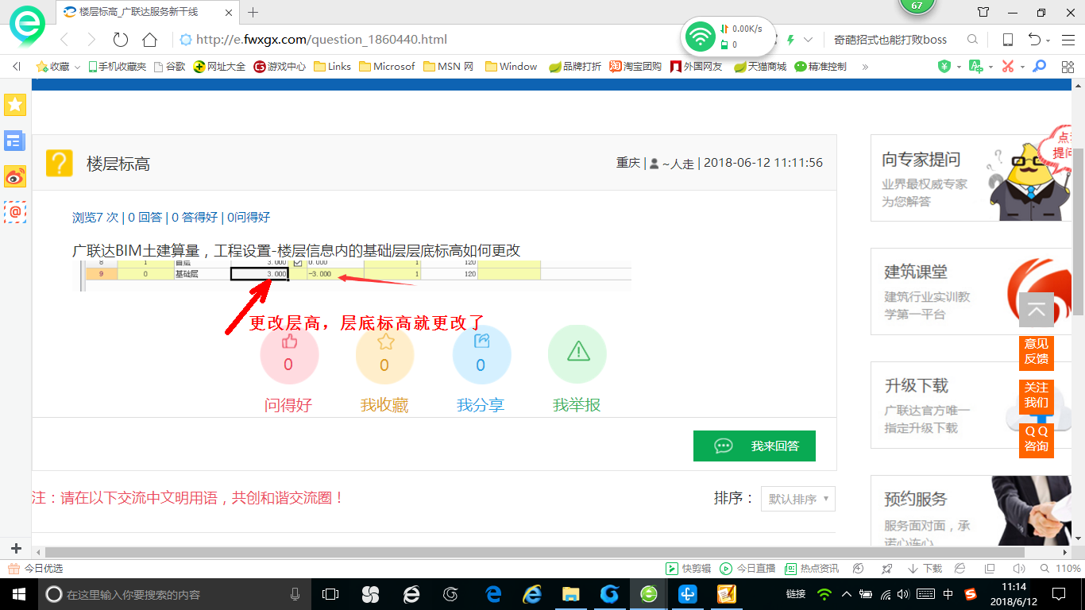Select the 楼层标高 browser tab
Image resolution: width=1085 pixels, height=610 pixels.
pos(147,12)
